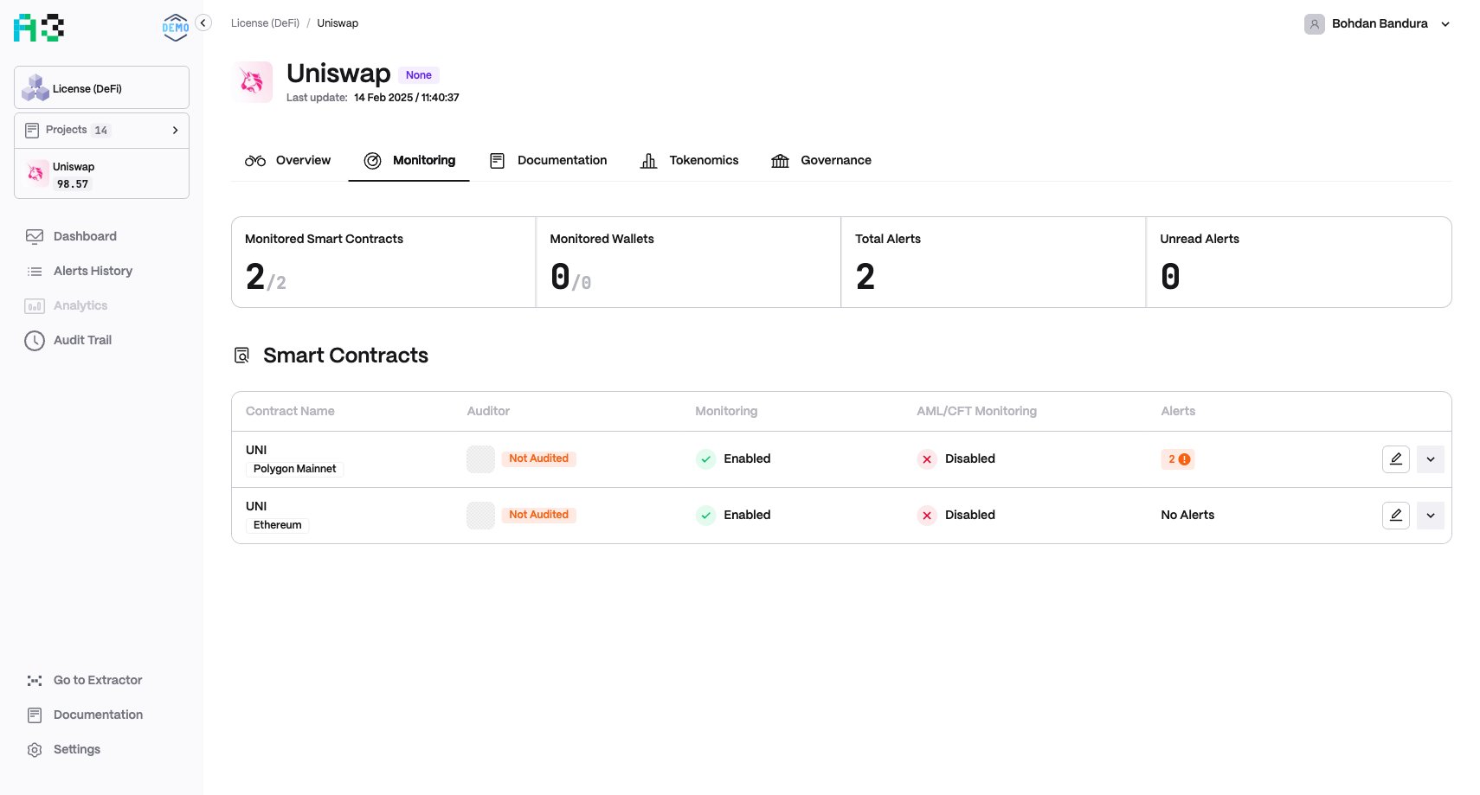Click the user avatar icon
1480x795 pixels.
click(x=1314, y=24)
